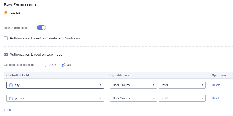Click the Tag Table Field column header

pyautogui.click(x=120, y=75)
